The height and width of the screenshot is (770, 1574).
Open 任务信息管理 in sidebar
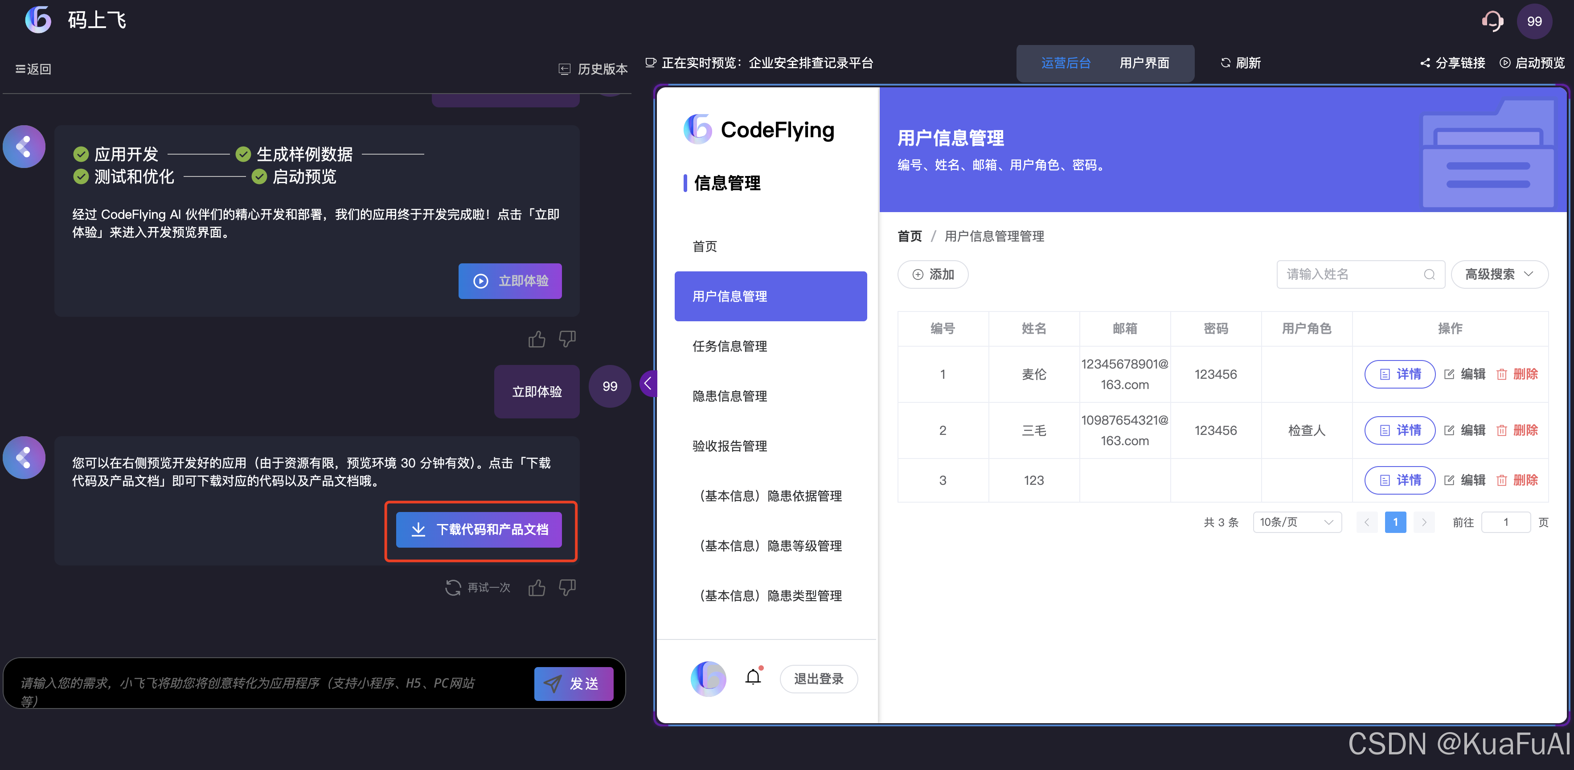tap(730, 346)
